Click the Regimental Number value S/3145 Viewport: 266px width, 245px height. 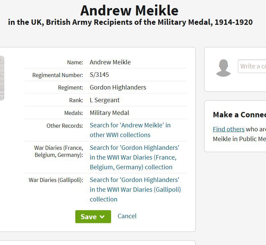pyautogui.click(x=99, y=74)
